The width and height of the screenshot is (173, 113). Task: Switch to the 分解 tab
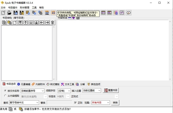[x=80, y=84]
